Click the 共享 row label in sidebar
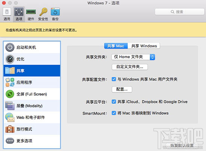Image resolution: width=206 pixels, height=151 pixels. click(20, 71)
